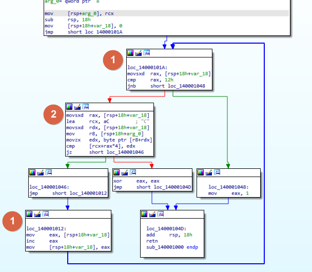This screenshot has height=272, width=312.
Task: Click the group nodes icon of loc_140001048 block
Action: [x=217, y=172]
